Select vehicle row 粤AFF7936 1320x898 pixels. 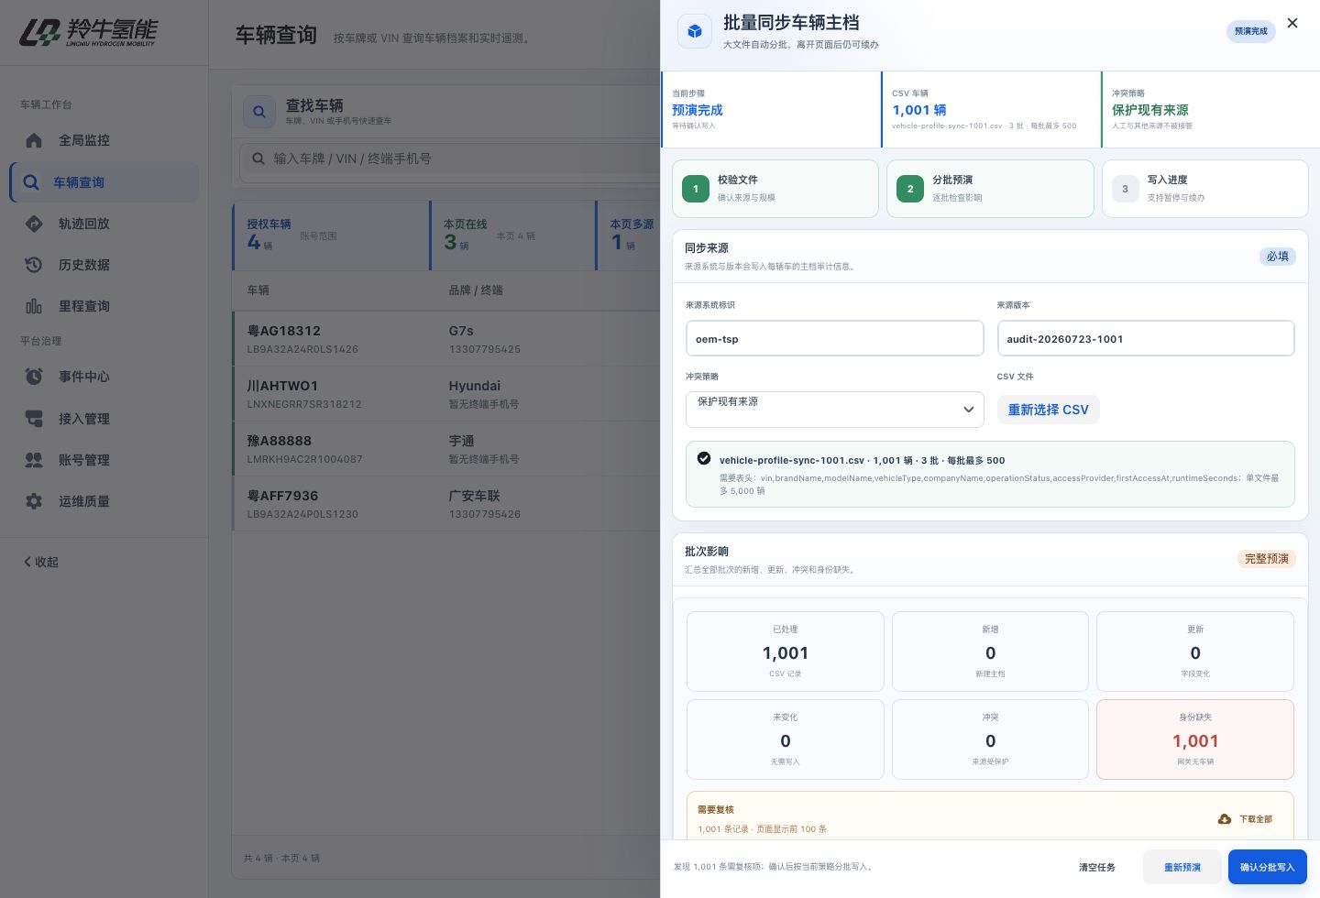tap(446, 504)
